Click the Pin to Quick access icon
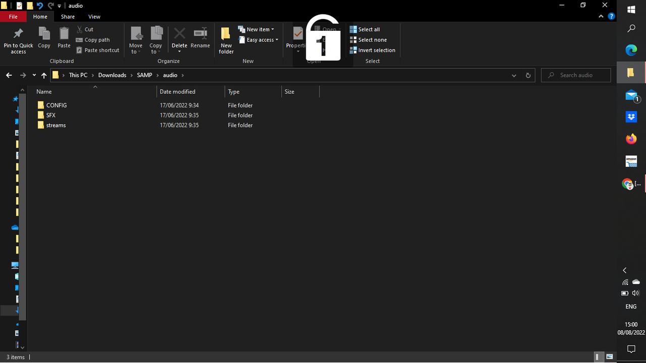Screen dimensions: 646x363 point(18,34)
